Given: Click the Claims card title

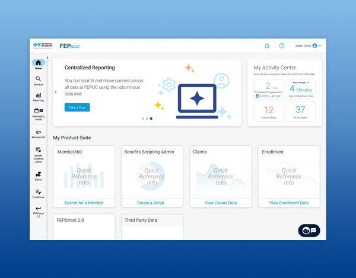Looking at the screenshot, I should point(200,152).
